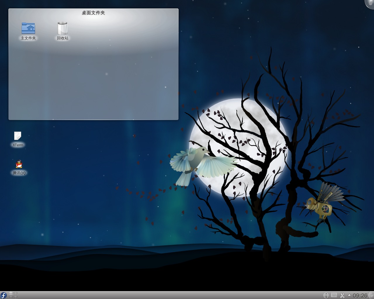The width and height of the screenshot is (374, 299).
Task: Switch to the bottom-right desktop in the pager
Action: tap(15, 297)
